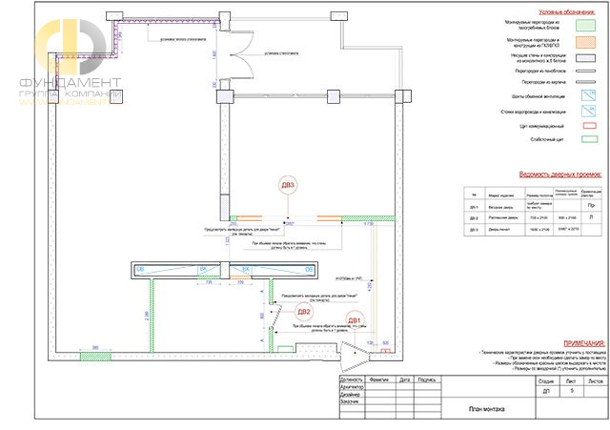Click the gray brick partition legend line
610x430 pixels.
(x=585, y=82)
